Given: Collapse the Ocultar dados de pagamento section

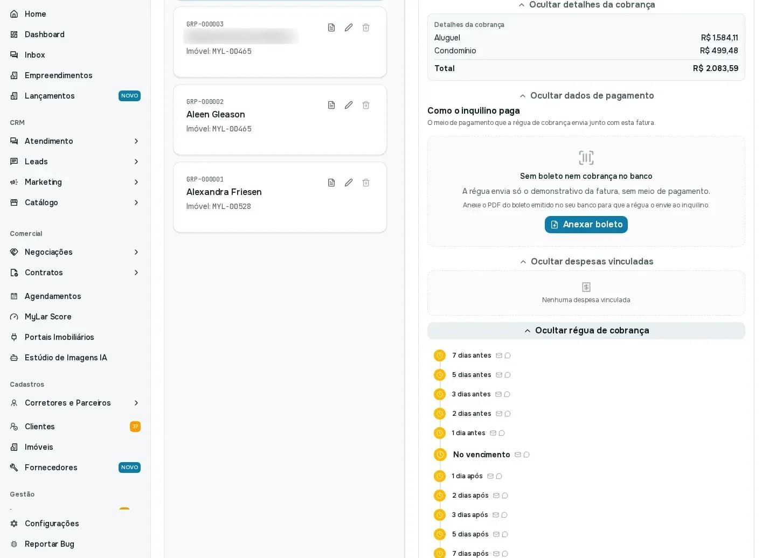Looking at the screenshot, I should 586,95.
